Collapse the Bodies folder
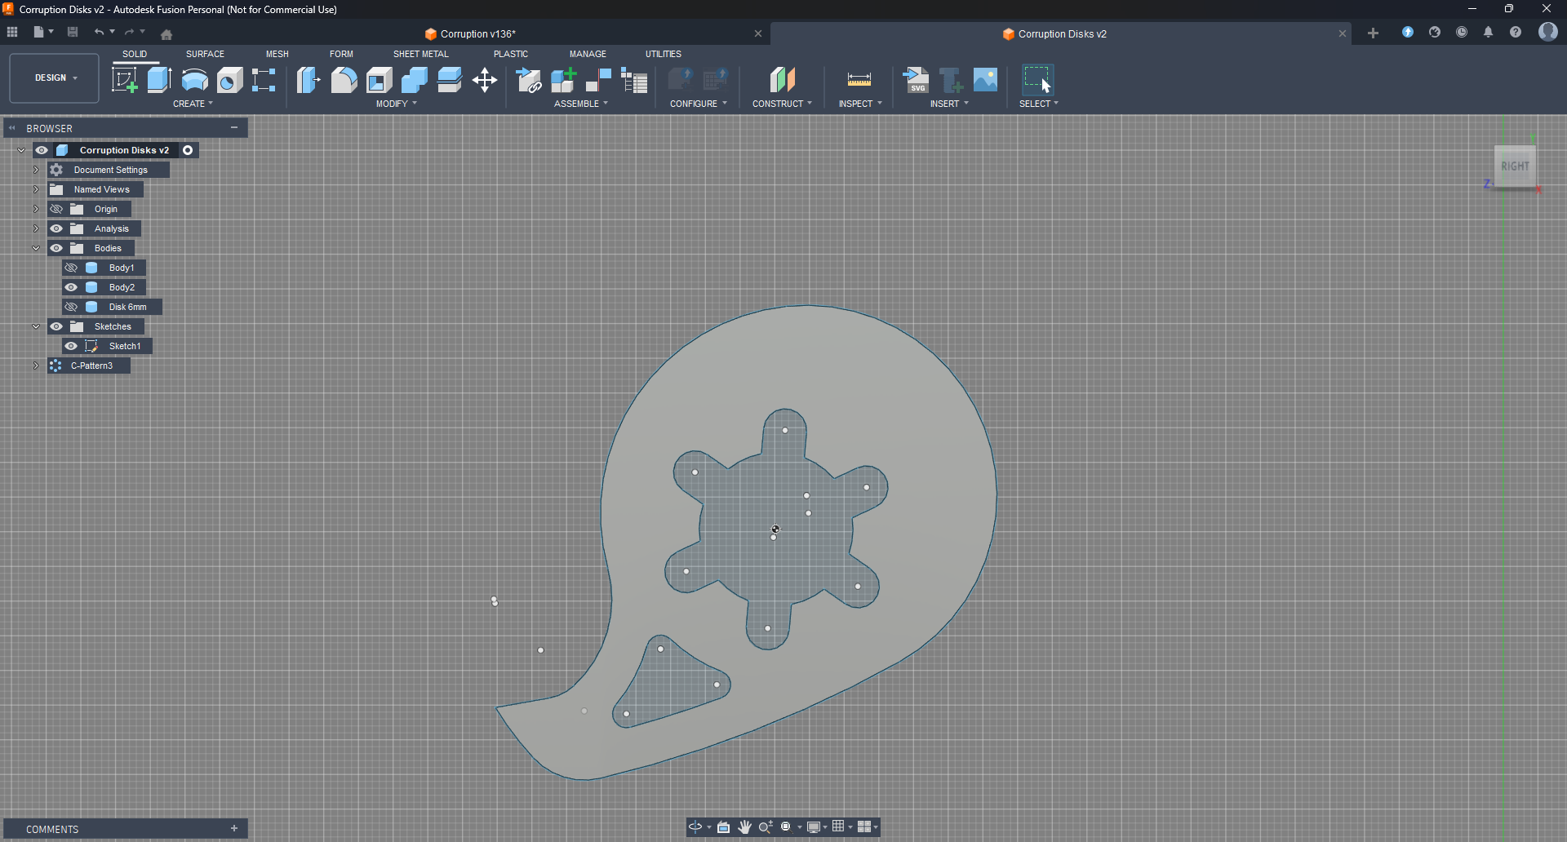Viewport: 1567px width, 842px height. 36,248
